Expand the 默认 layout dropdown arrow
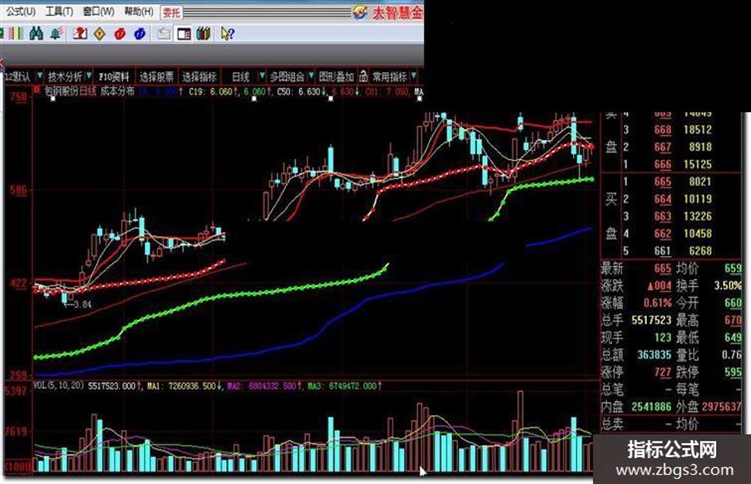Screen dimensions: 751x484 point(39,76)
